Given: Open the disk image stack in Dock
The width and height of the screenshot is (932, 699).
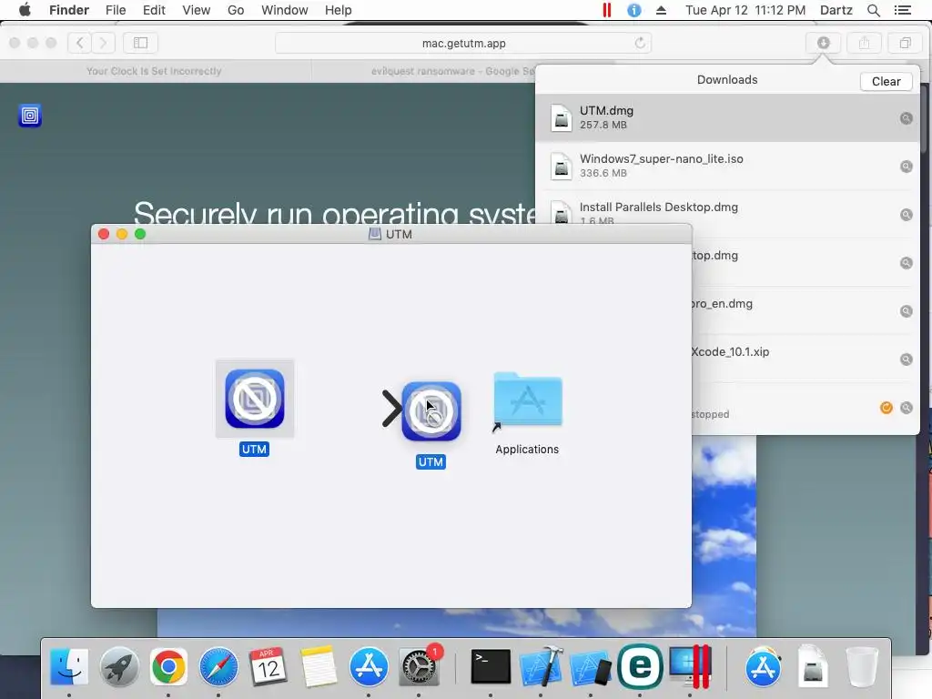Looking at the screenshot, I should 813,667.
